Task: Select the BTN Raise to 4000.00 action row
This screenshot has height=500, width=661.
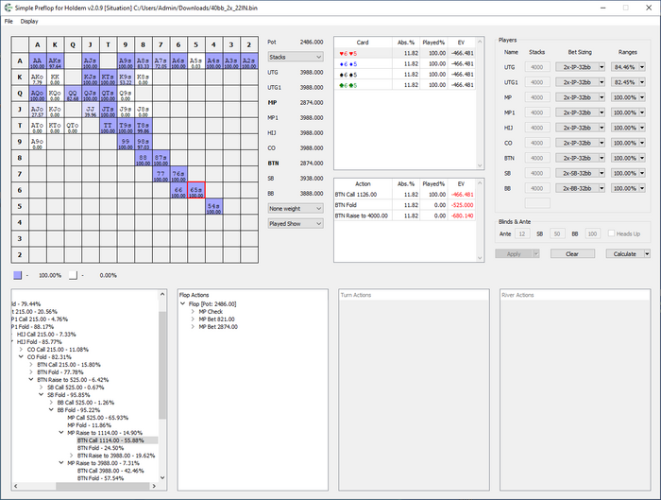Action: coord(405,216)
